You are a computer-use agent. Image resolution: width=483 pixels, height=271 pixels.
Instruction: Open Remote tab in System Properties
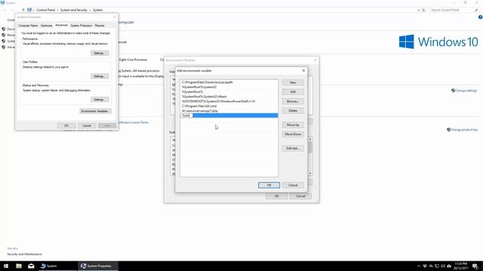pyautogui.click(x=100, y=26)
